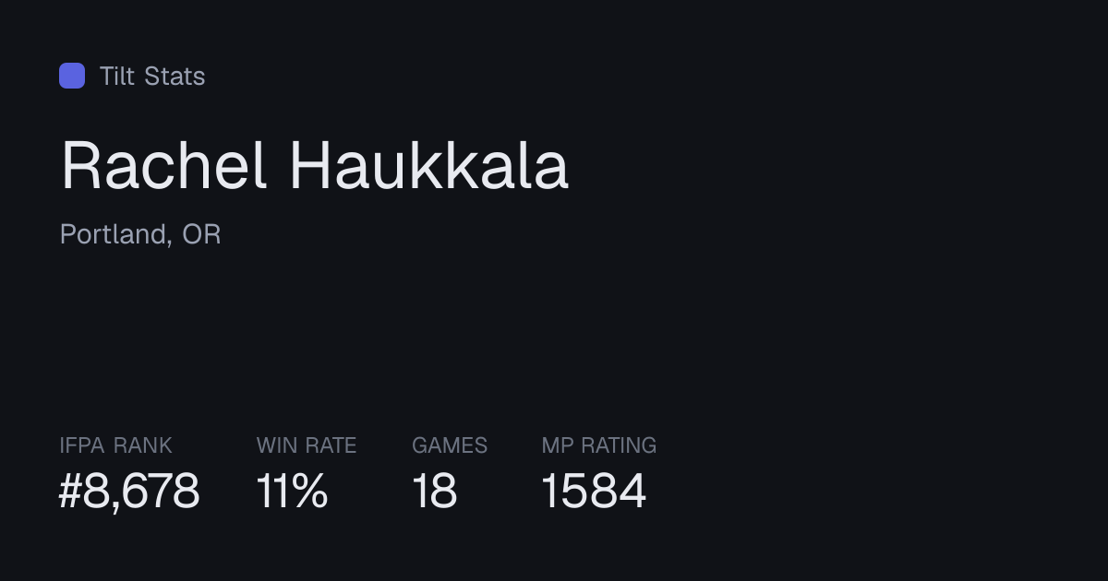Select the Rachel Haukkala player name heading
1108x581 pixels.
315,166
